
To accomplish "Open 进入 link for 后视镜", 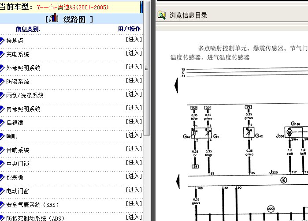I will (x=134, y=121).
